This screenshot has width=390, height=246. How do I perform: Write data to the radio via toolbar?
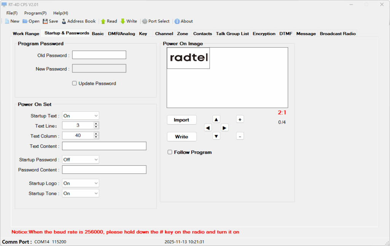point(128,21)
